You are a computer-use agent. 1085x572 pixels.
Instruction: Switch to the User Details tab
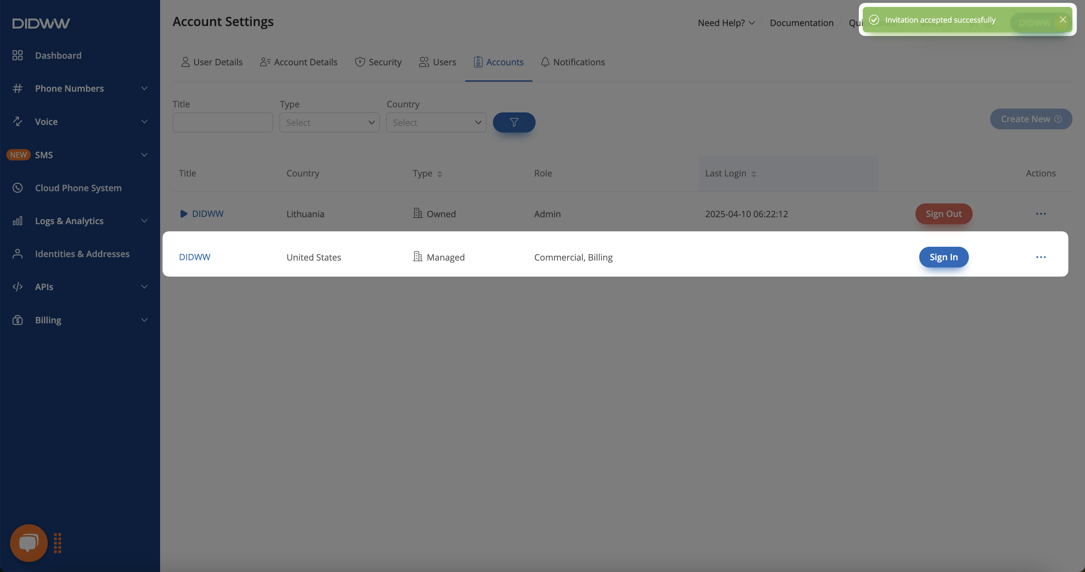click(x=211, y=62)
